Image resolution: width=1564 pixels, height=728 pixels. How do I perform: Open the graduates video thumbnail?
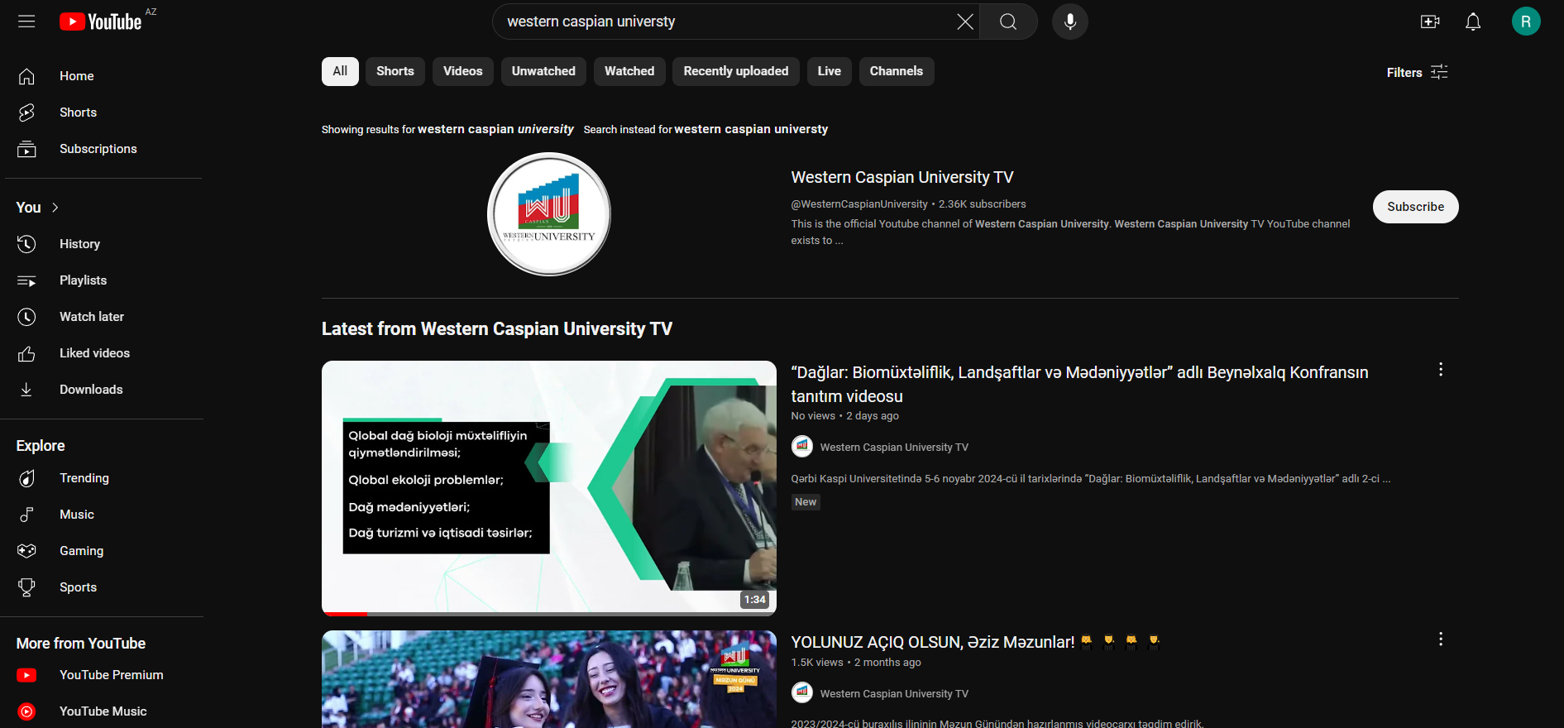(549, 679)
